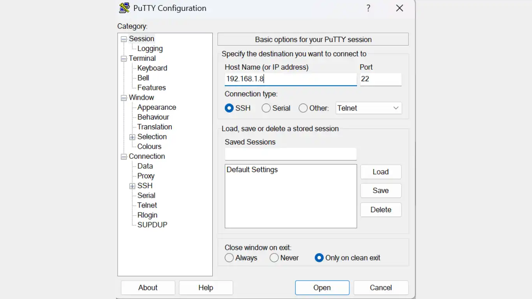Select Default Settings in saved sessions list

(252, 170)
